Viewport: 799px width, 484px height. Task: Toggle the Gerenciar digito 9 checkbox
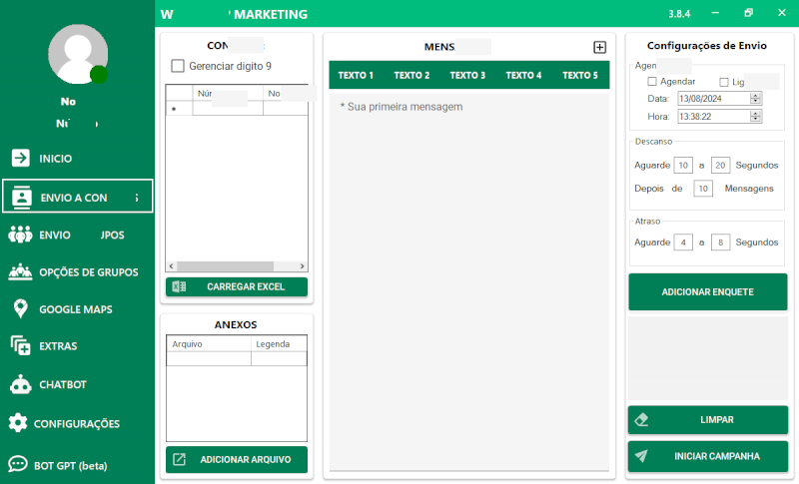tap(178, 66)
